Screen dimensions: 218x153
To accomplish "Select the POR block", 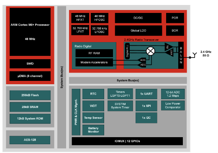I will tap(175, 18).
